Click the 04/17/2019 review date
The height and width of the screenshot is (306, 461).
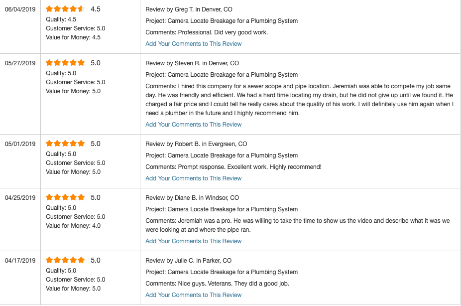pyautogui.click(x=20, y=261)
